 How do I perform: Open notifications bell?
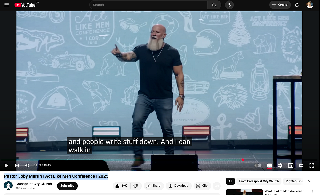(297, 5)
